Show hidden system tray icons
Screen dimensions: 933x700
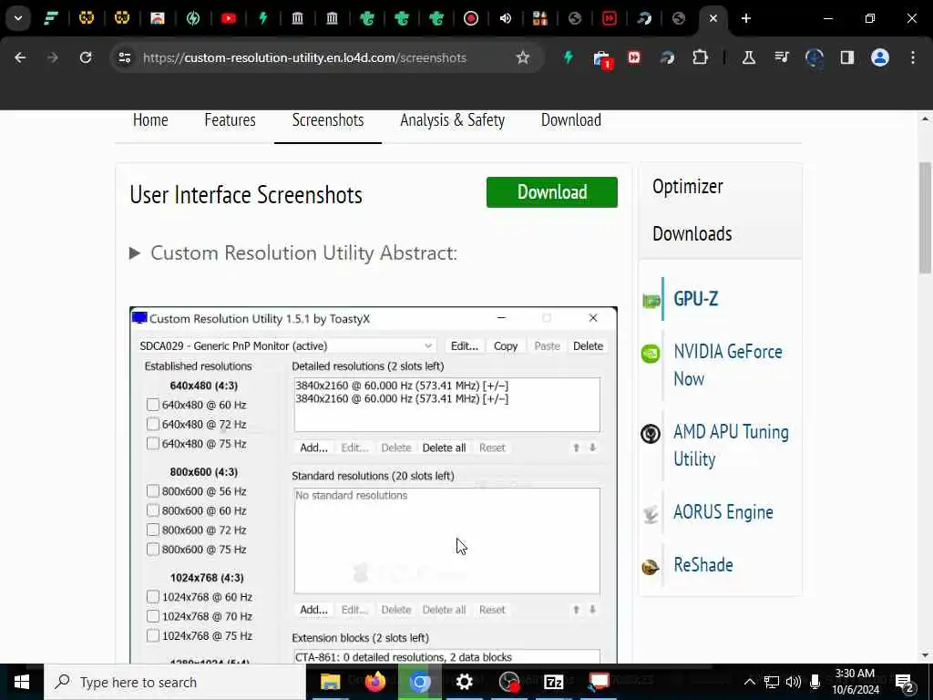tap(750, 682)
